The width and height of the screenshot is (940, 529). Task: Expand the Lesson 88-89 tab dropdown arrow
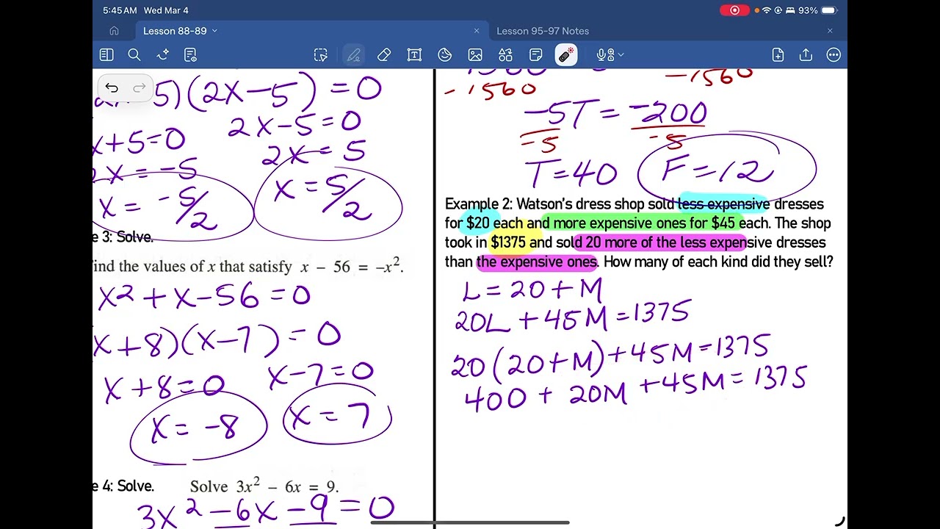click(214, 31)
